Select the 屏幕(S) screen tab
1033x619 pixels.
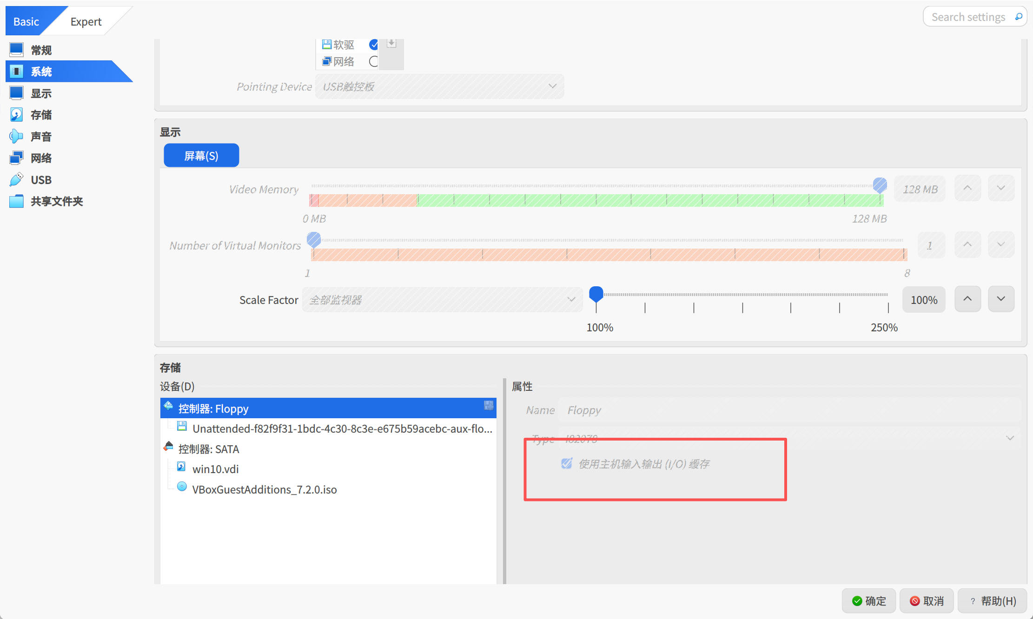click(x=201, y=156)
